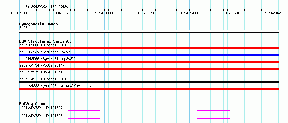The width and height of the screenshot is (288, 123).
Task: Open the esv2760754 (Vogler2010) variant
Action: click(42, 65)
